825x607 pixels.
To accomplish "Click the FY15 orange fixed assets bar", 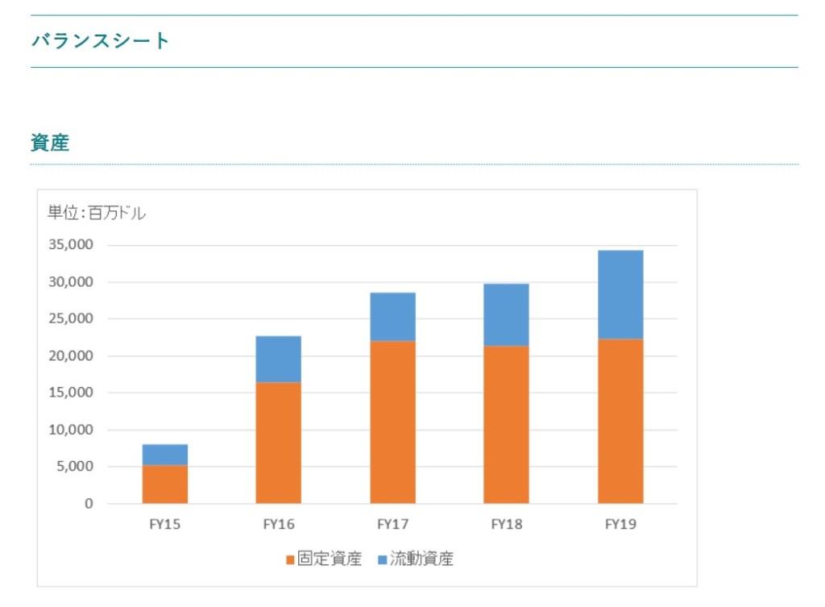I will (165, 484).
